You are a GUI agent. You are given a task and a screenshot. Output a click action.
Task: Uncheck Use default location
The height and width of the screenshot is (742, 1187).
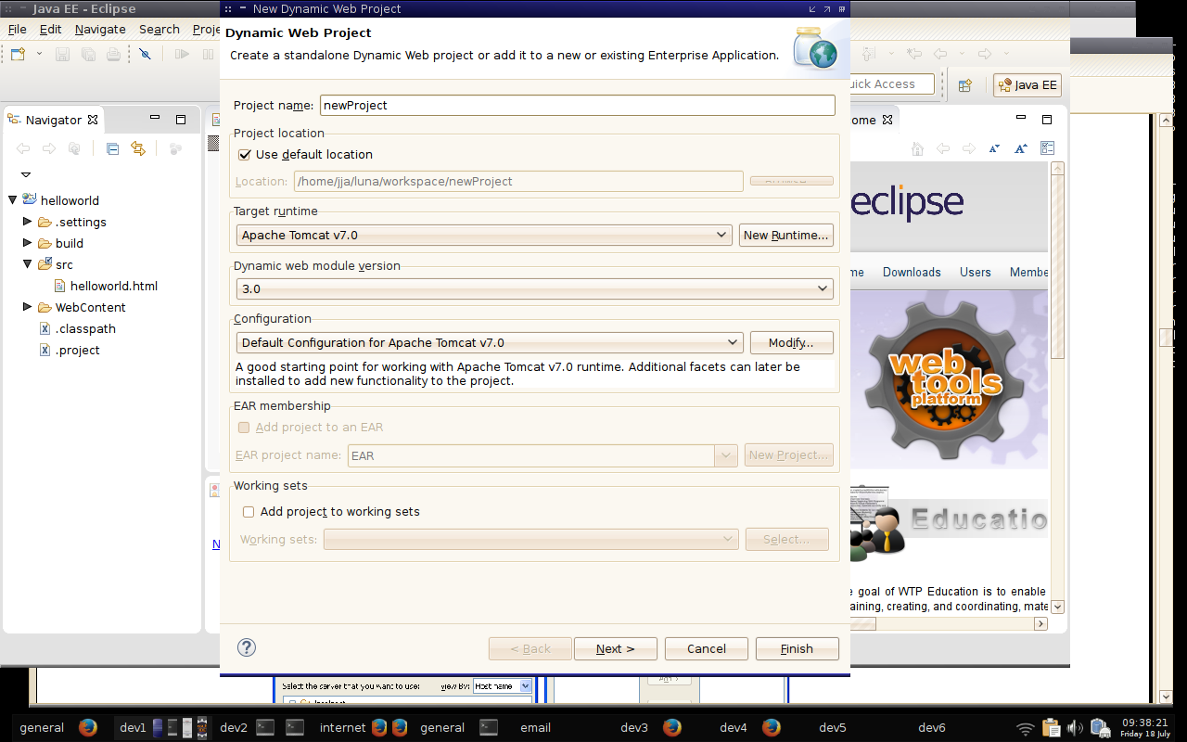[x=245, y=155]
